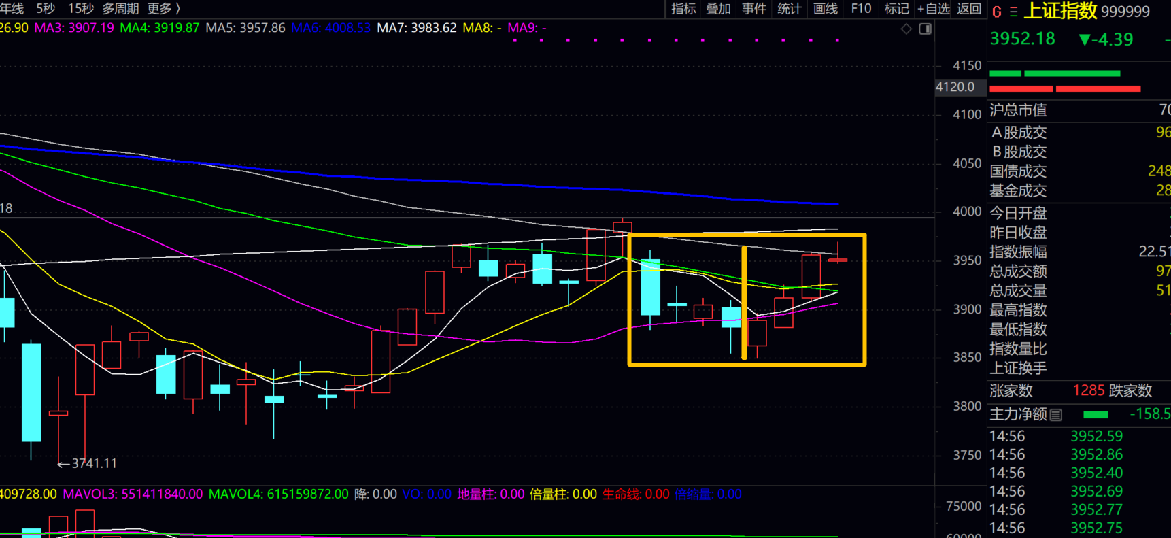Click the 4150 price axis label
The height and width of the screenshot is (538, 1171).
(x=967, y=66)
